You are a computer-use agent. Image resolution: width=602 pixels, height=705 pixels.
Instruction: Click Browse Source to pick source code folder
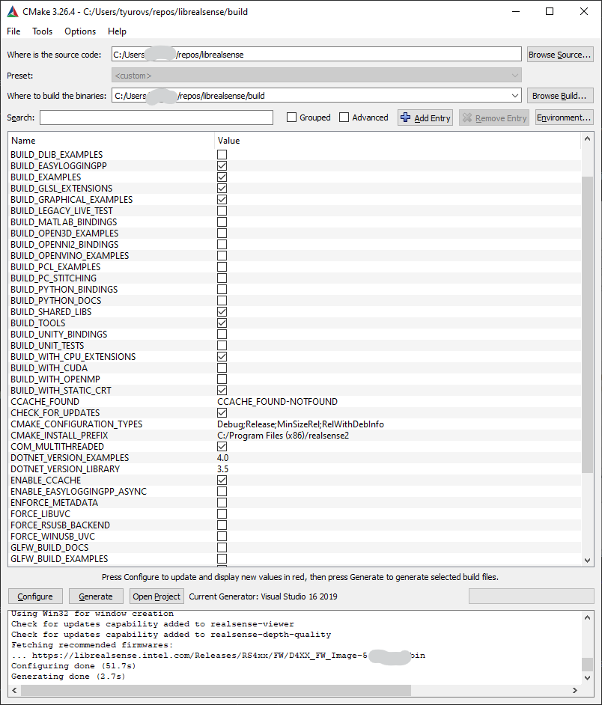560,53
